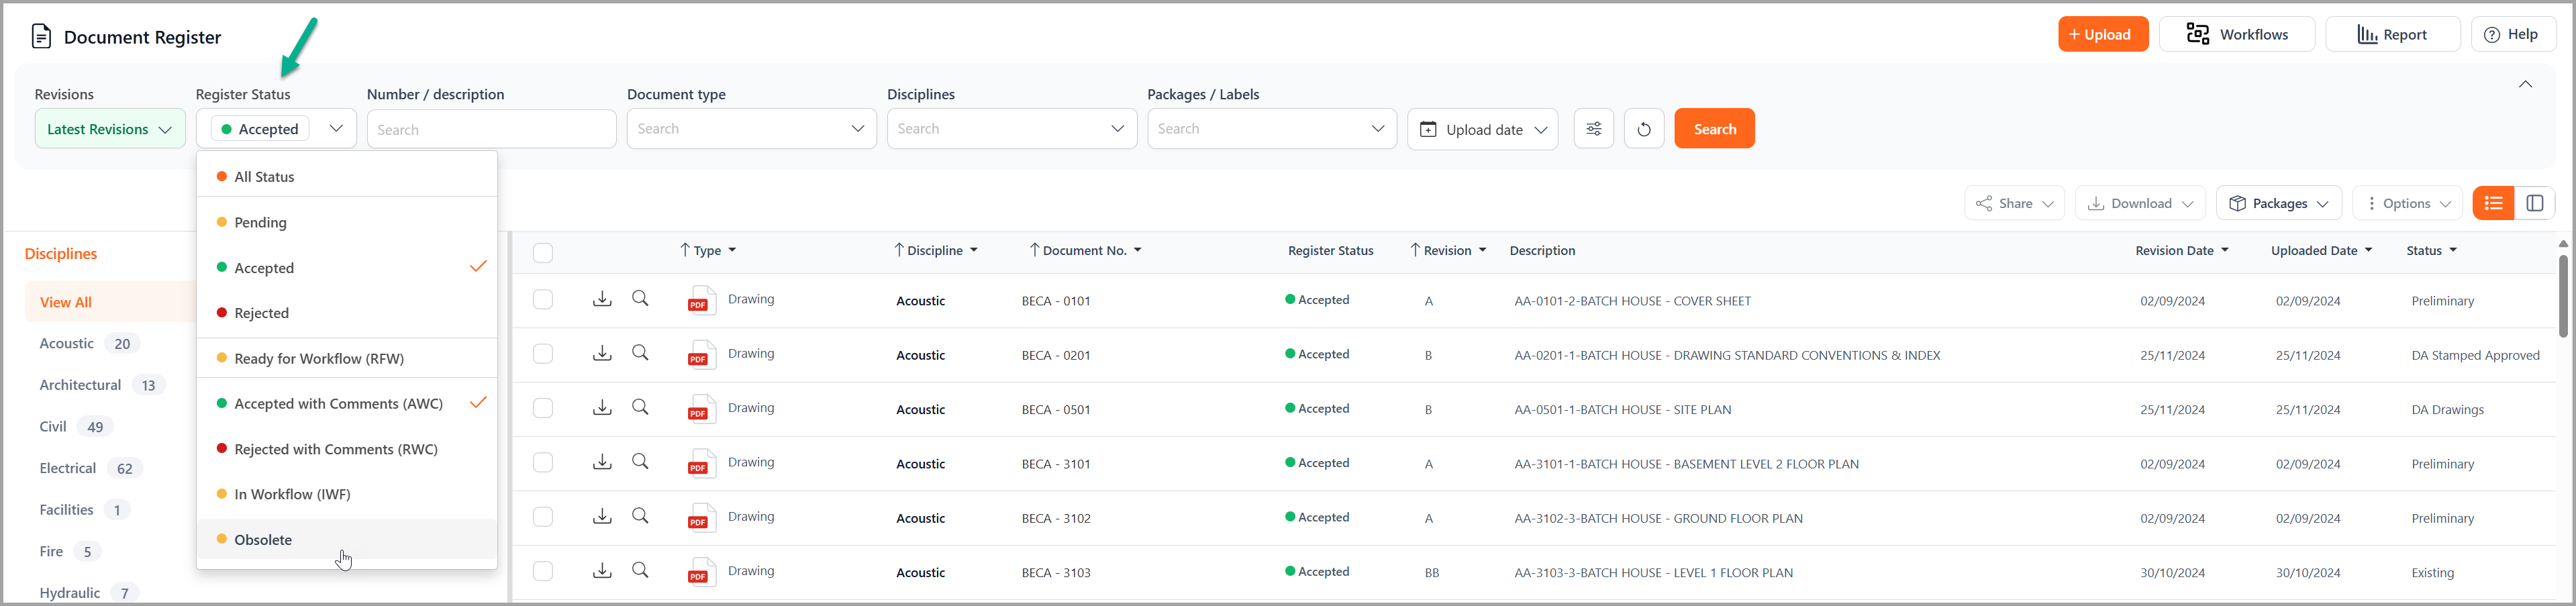Choose Obsolete status option
Screen dimensions: 2576x606
pyautogui.click(x=347, y=539)
